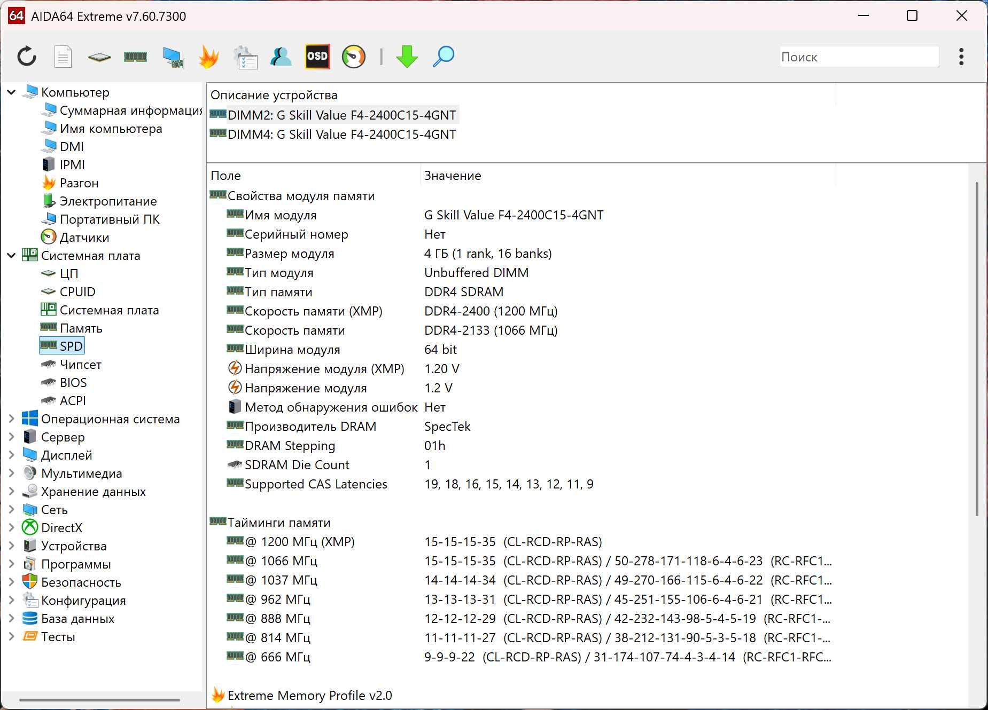Expand the Конфигурация tree node

tap(11, 601)
